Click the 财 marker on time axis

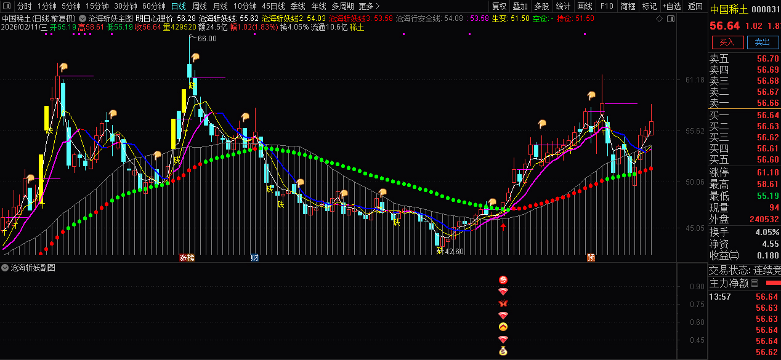pyautogui.click(x=254, y=257)
